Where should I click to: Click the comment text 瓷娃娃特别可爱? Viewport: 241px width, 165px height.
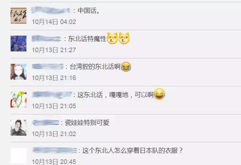[x=87, y=123]
